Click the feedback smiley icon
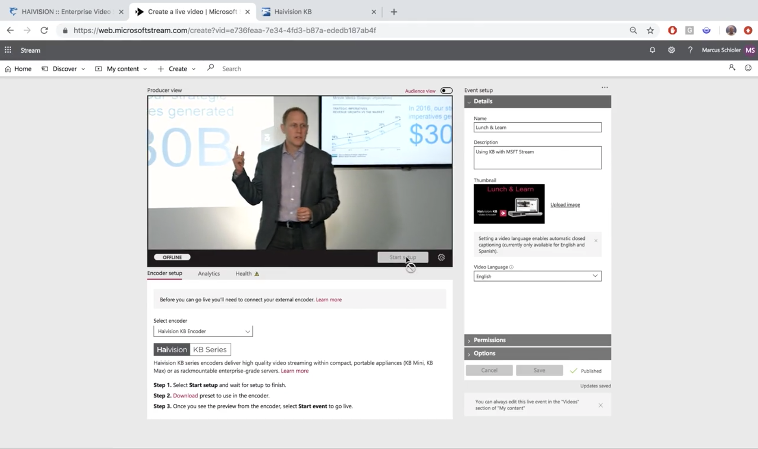 [x=748, y=68]
